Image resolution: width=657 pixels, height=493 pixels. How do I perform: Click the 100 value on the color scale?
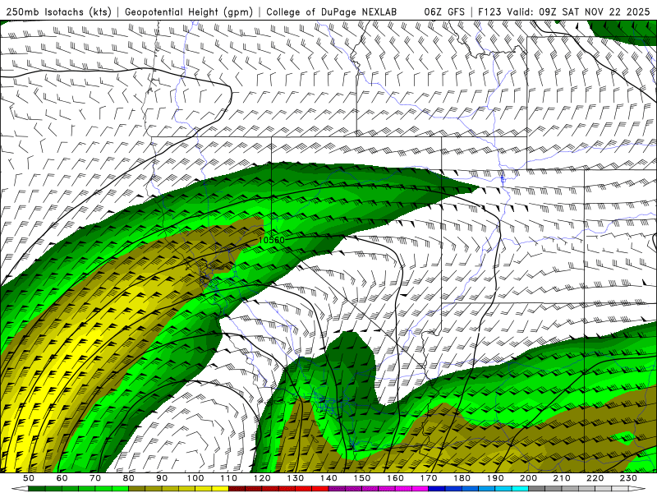(195, 478)
